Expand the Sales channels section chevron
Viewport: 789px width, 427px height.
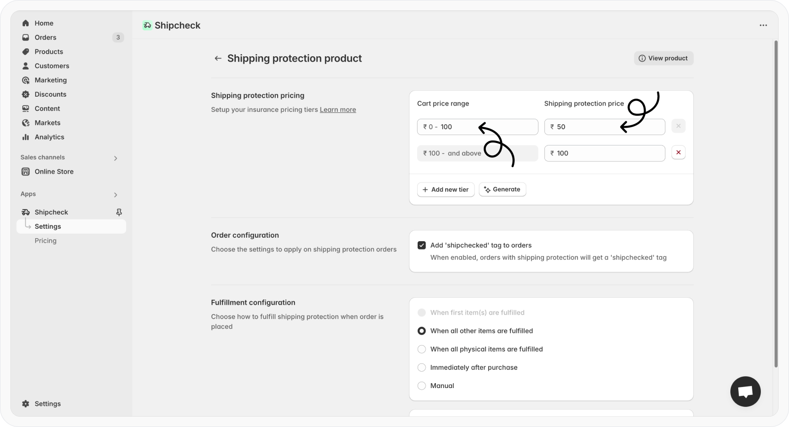coord(115,158)
